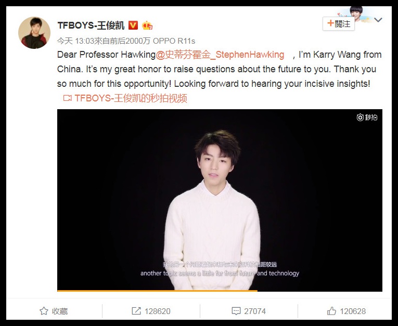Click the star favorite icon
Image resolution: width=398 pixels, height=326 pixels.
coord(44,311)
